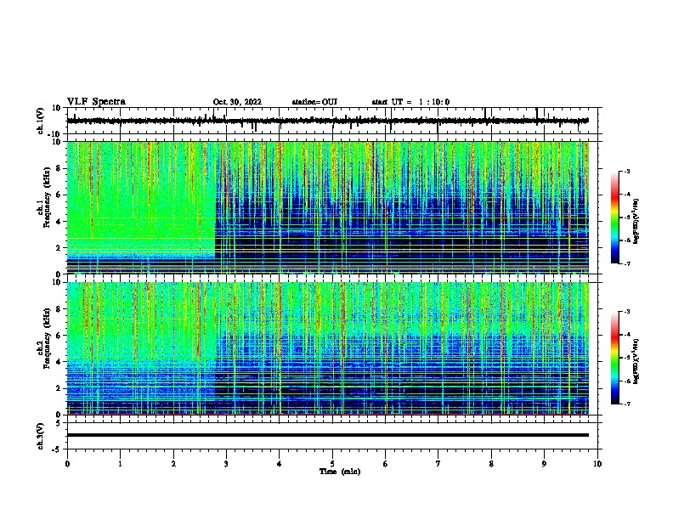The width and height of the screenshot is (673, 520).
Task: Click the ch.1 spectrogram plot
Action: 328,207
